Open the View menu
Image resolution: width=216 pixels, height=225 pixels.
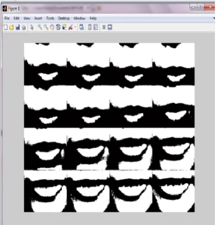[27, 18]
